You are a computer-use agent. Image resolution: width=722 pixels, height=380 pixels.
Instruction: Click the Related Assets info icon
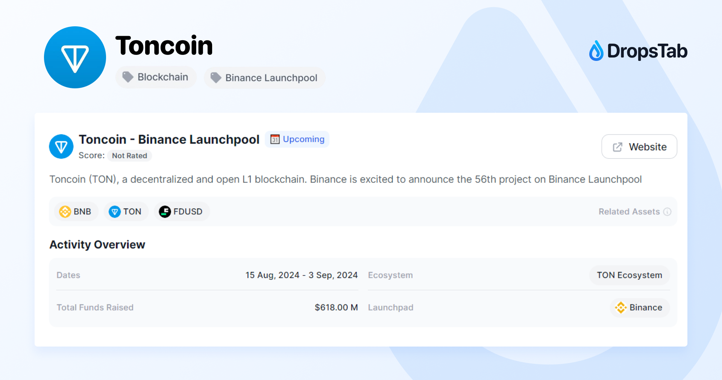click(667, 212)
